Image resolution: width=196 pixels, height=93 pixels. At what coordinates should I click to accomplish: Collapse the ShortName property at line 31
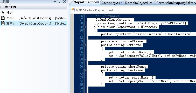click(85, 70)
